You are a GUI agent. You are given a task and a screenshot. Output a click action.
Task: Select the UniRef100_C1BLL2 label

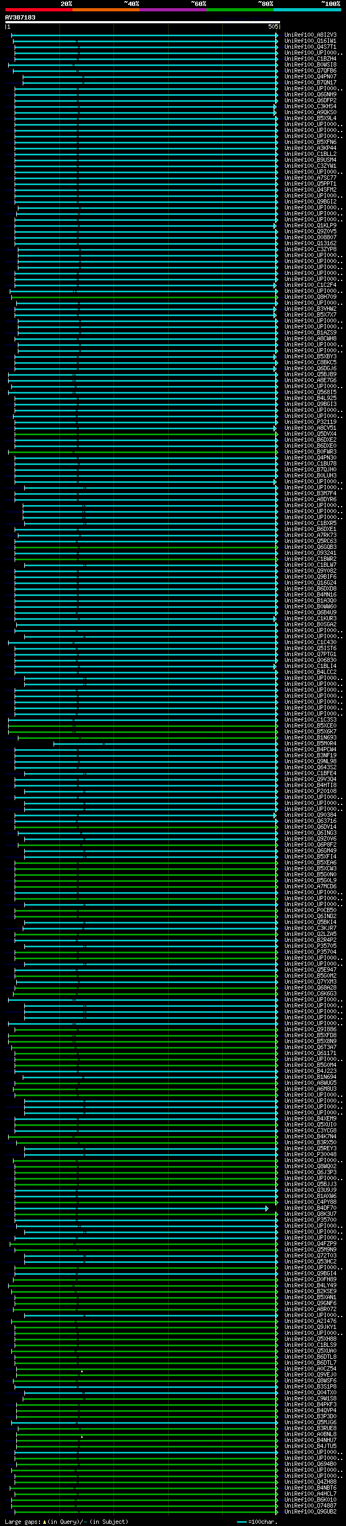(310, 154)
